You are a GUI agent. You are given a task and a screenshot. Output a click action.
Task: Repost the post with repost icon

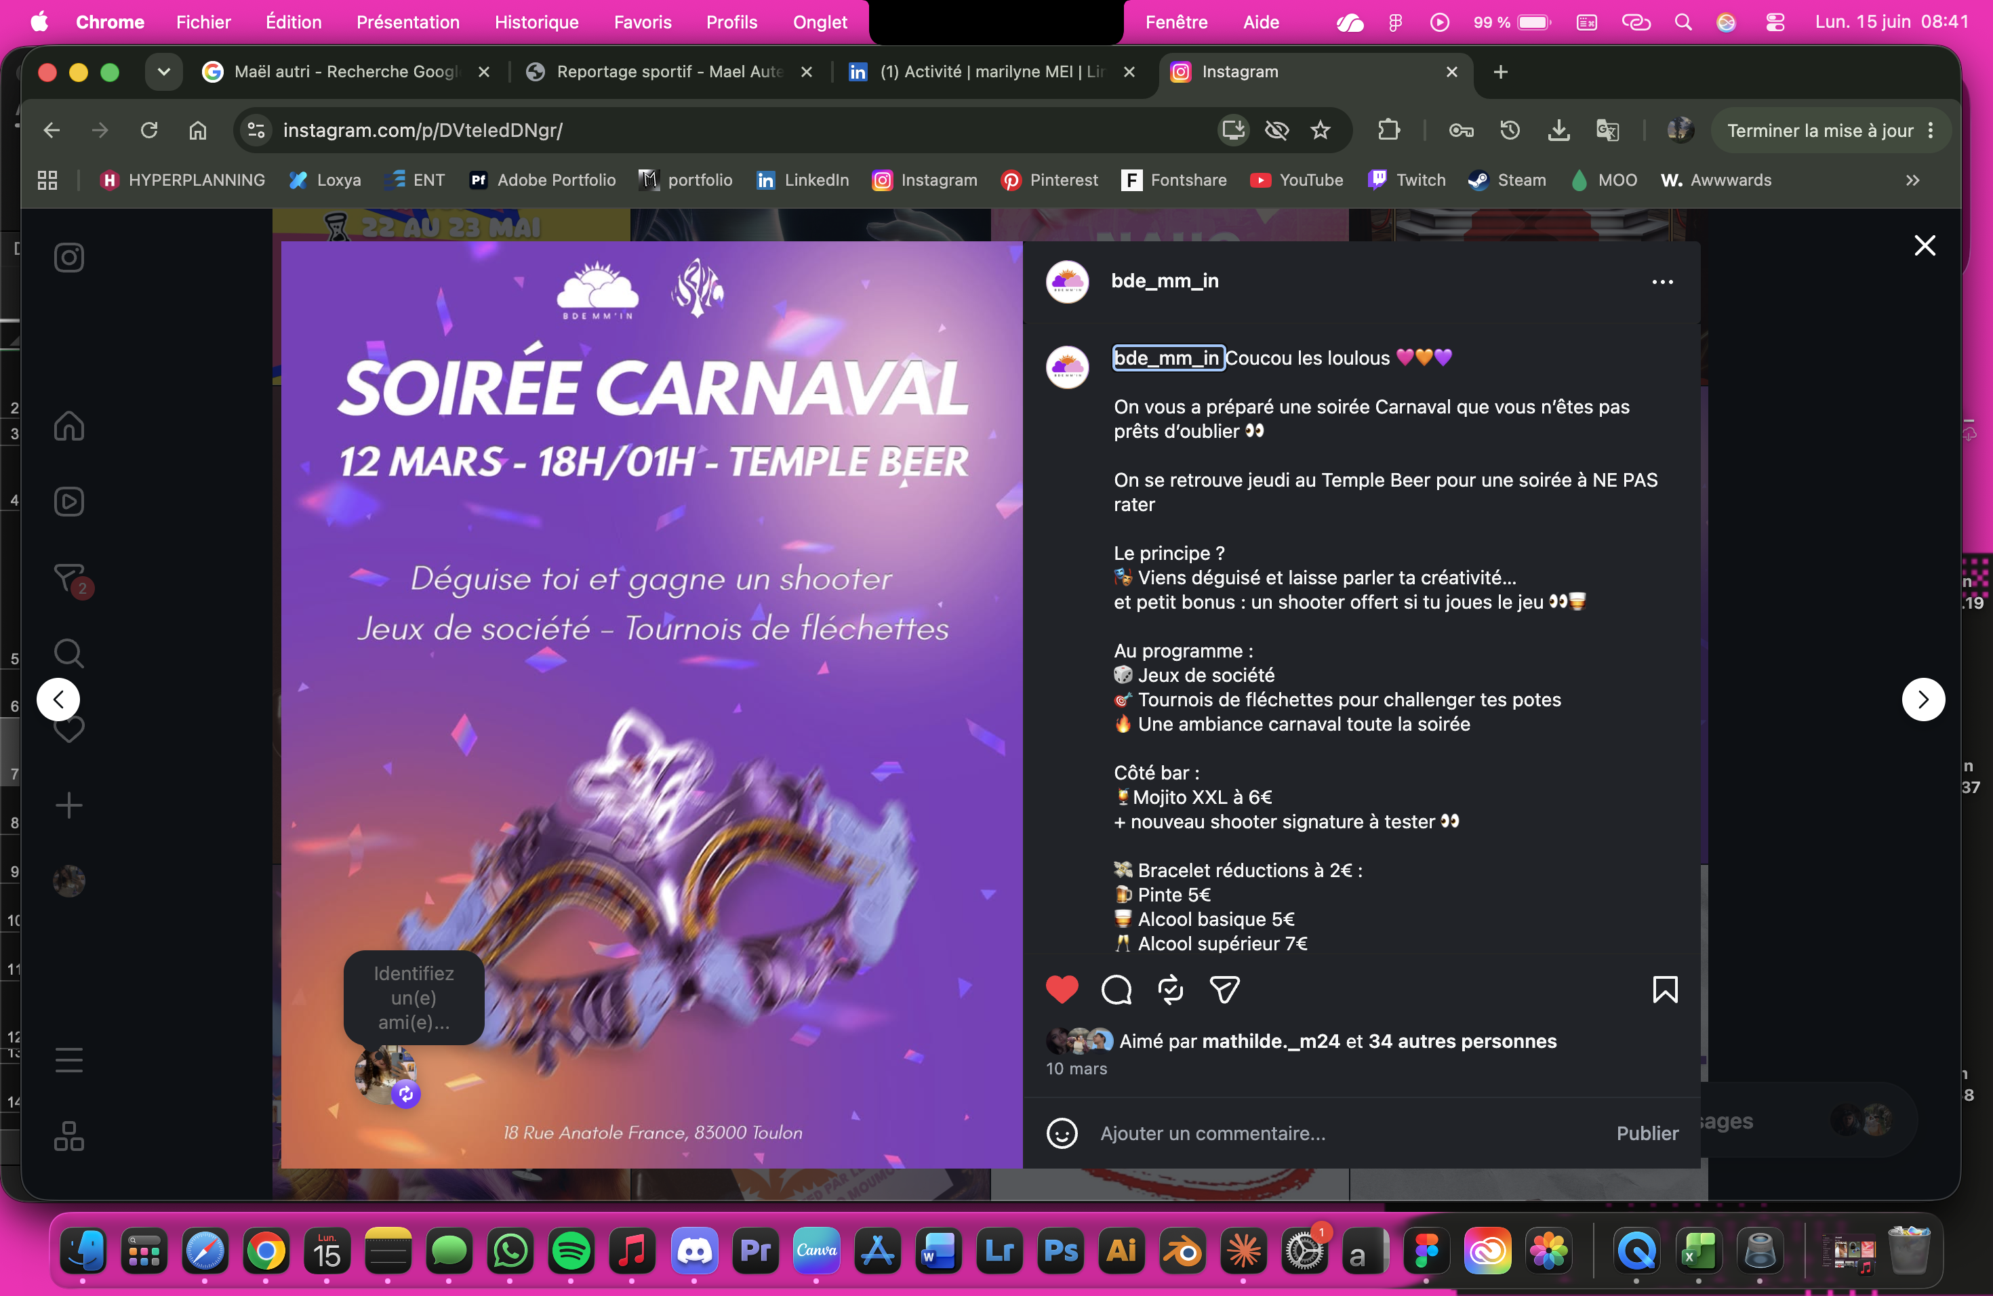click(1170, 990)
